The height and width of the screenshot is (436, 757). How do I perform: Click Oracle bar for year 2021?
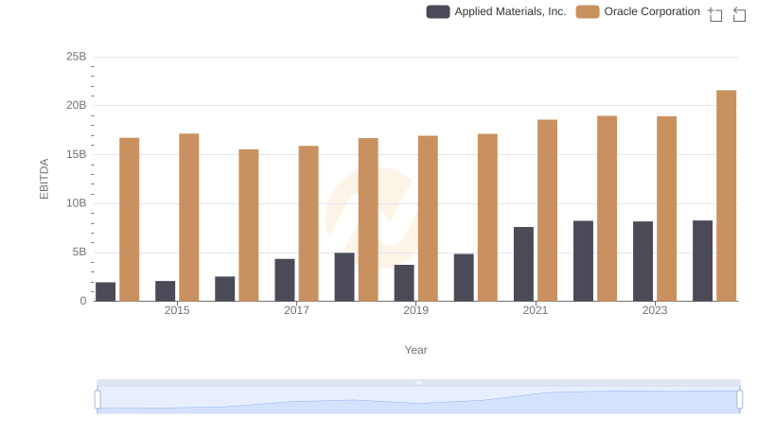[x=548, y=211]
